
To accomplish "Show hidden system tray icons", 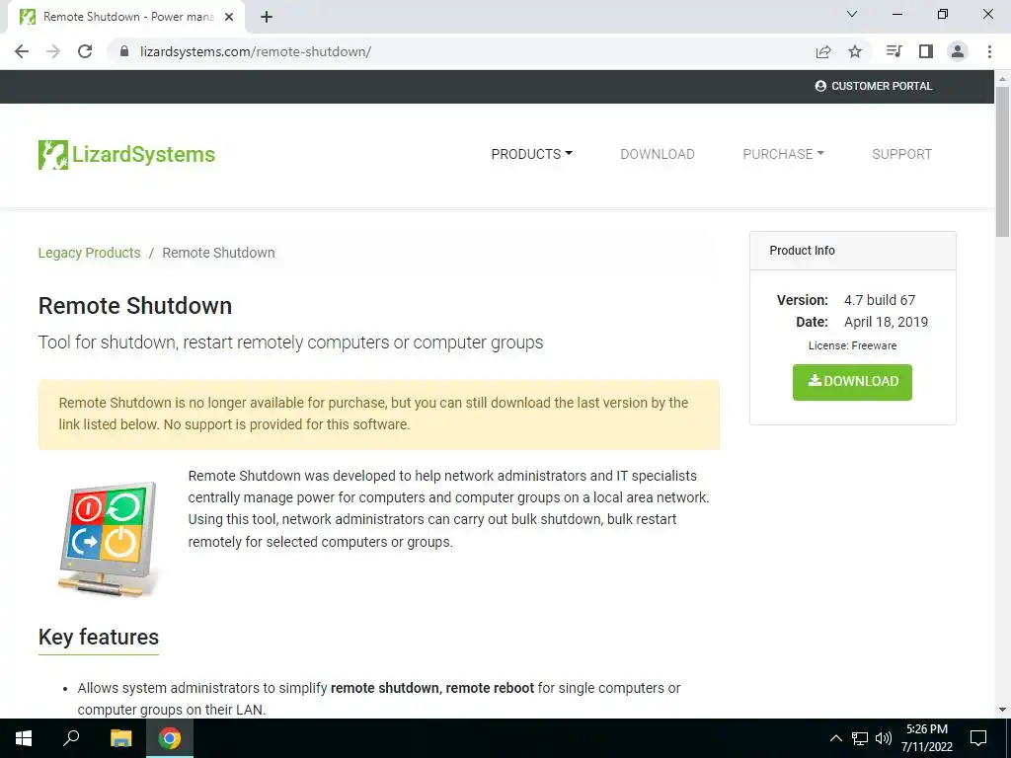I will [835, 738].
